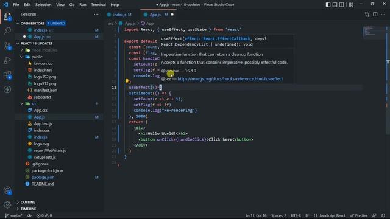390x219 pixels.
Task: Open package.json file
Action: click(43, 177)
